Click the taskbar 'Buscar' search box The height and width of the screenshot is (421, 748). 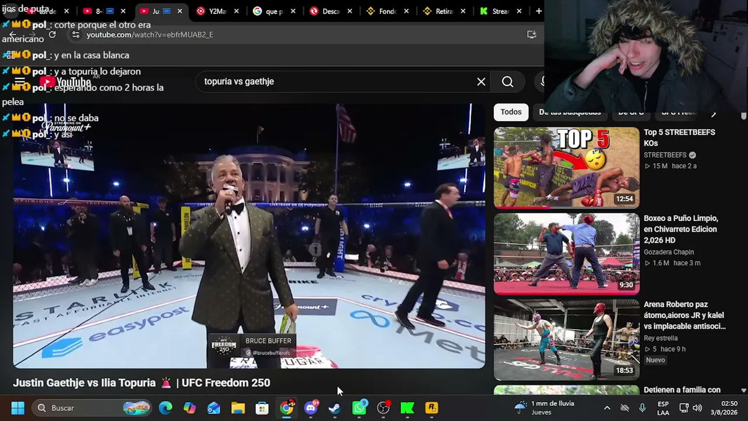pos(91,408)
